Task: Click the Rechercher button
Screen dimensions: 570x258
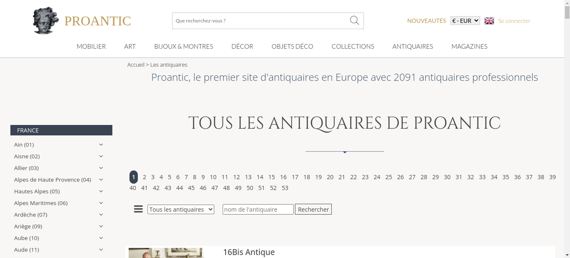Action: point(313,209)
